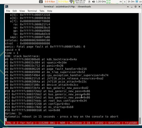The height and width of the screenshot is (128, 142).
Task: Click the kdb_backtrace+0x4a frame line
Action: [x=41, y=59]
